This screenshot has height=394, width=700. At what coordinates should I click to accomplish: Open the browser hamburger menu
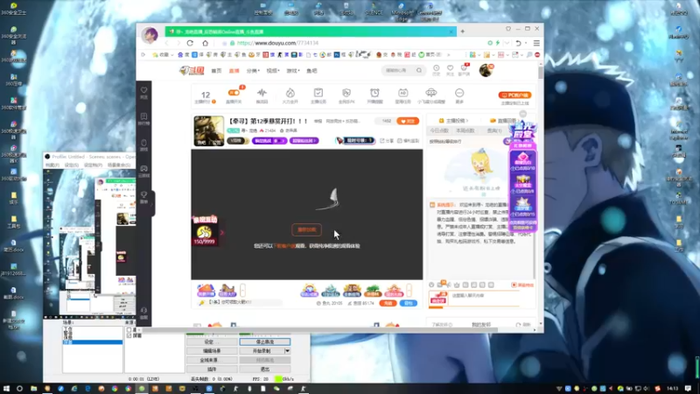click(536, 43)
